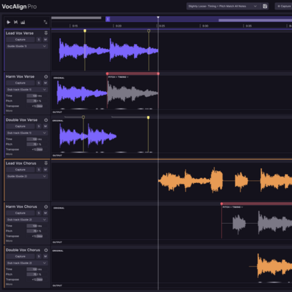Image resolution: width=292 pixels, height=292 pixels.
Task: Expand More settings on Double Vox Verse
Action: (x=9, y=154)
